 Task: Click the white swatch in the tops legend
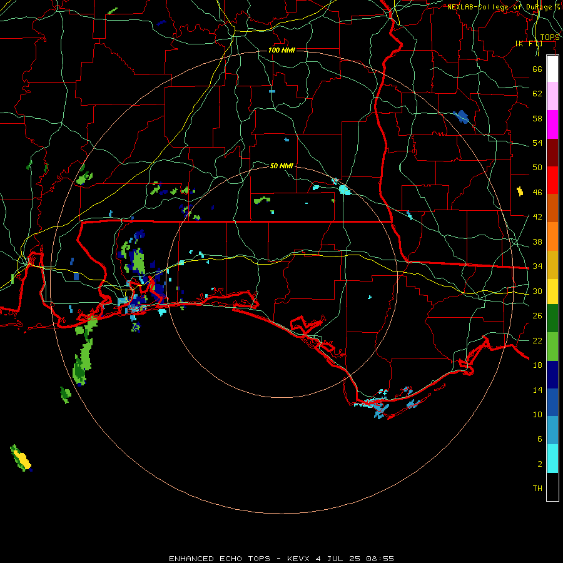(552, 69)
